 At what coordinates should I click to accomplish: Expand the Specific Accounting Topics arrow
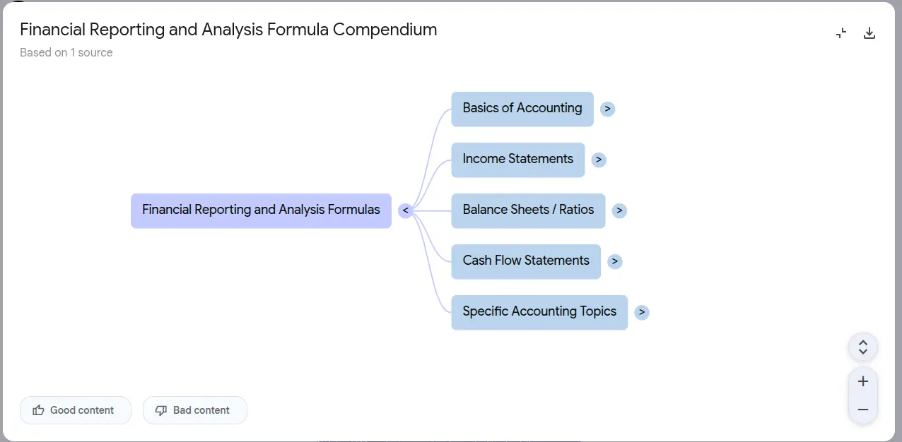(641, 312)
